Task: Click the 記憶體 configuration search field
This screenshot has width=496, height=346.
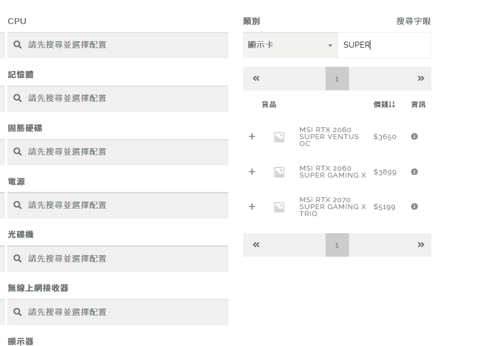Action: (x=118, y=98)
